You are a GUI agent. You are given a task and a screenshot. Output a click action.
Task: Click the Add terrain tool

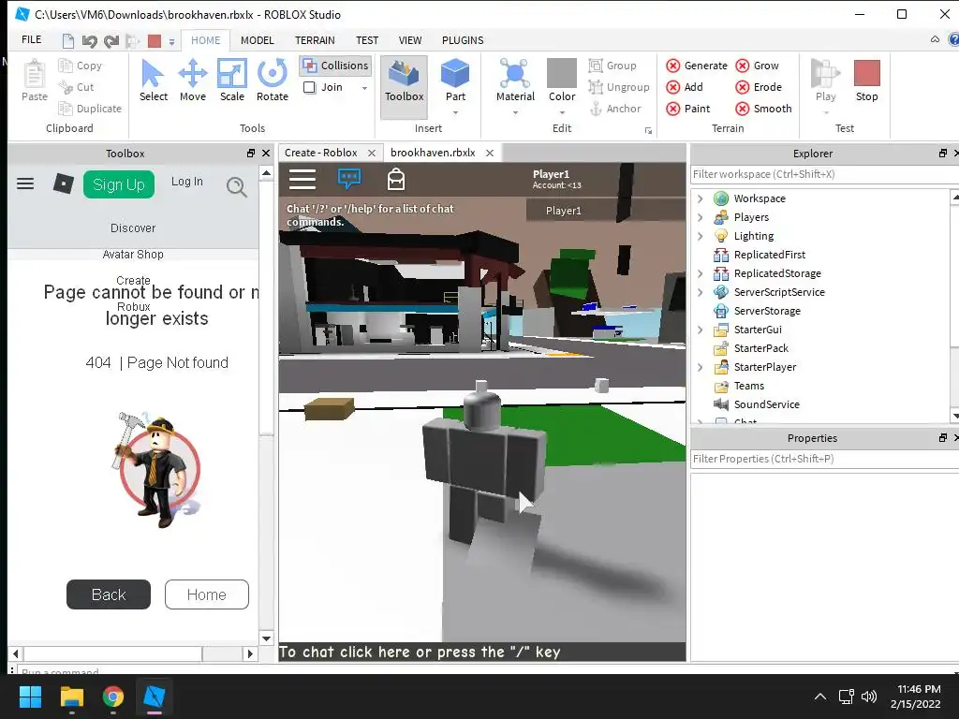685,87
